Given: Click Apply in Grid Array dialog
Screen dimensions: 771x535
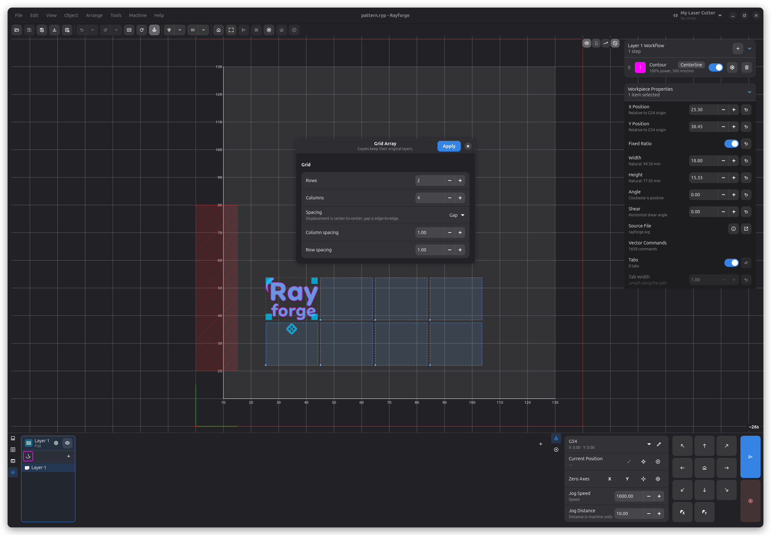Looking at the screenshot, I should pos(449,146).
